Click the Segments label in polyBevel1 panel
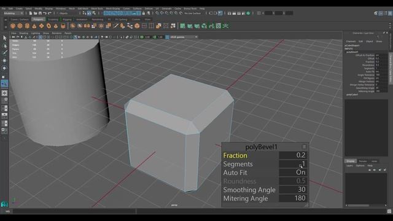 click(238, 164)
